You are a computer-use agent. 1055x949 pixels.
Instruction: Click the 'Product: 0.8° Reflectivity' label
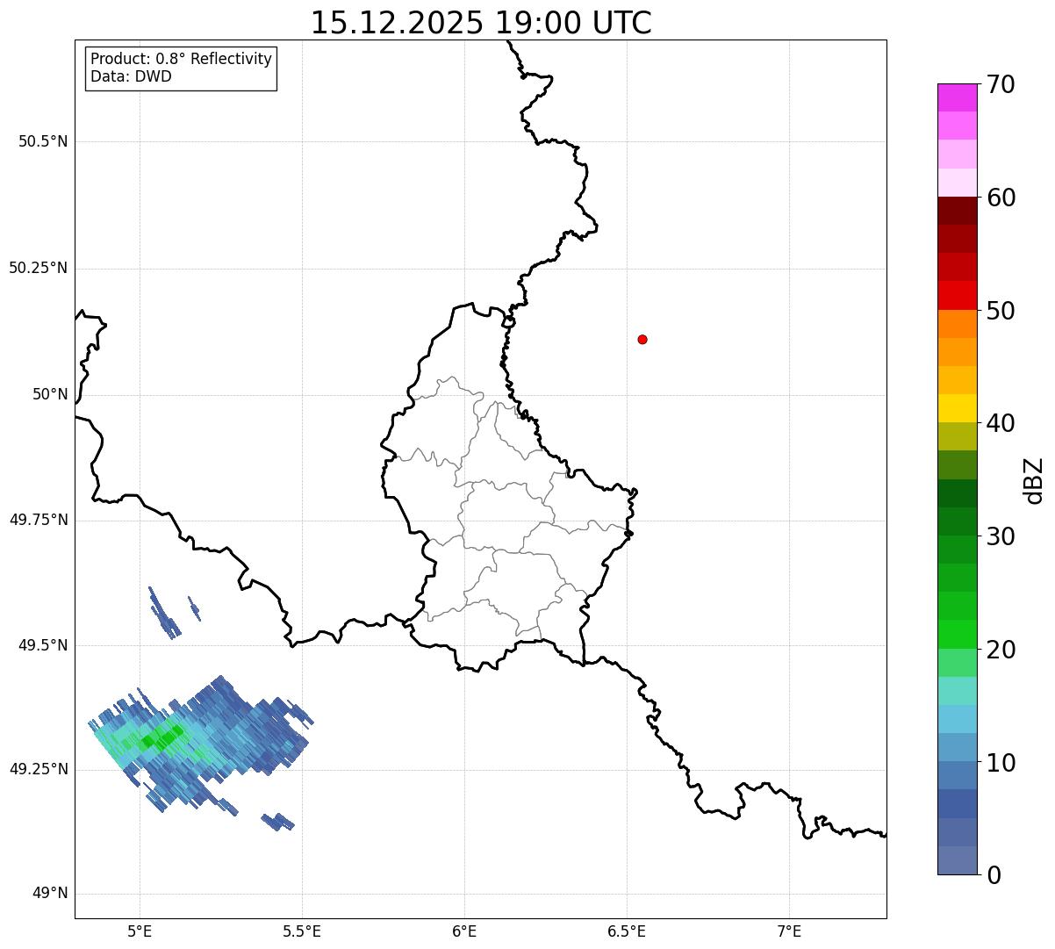click(x=182, y=59)
